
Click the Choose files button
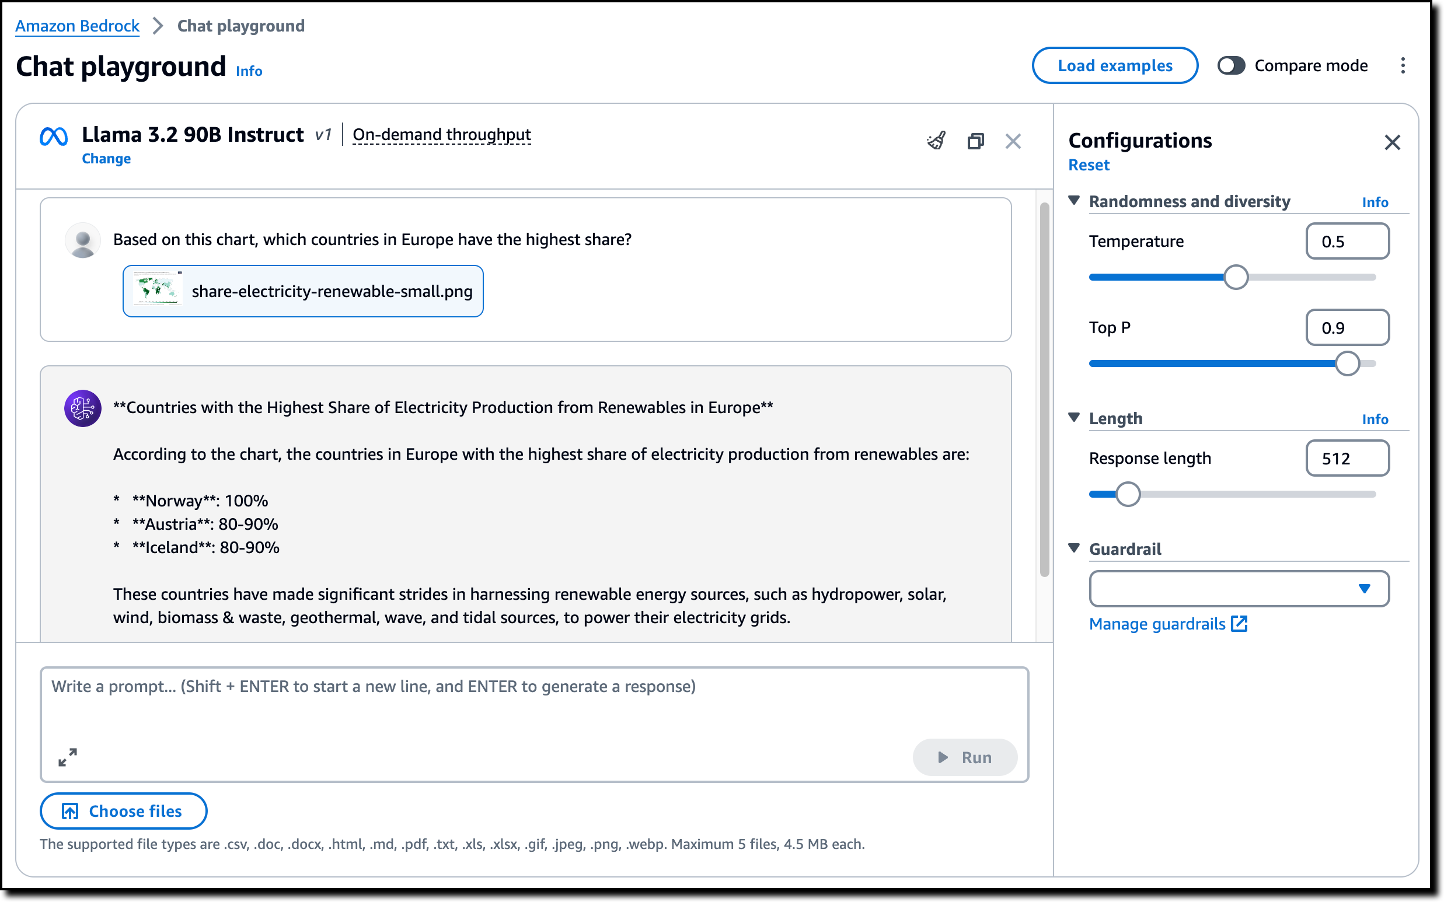point(124,810)
